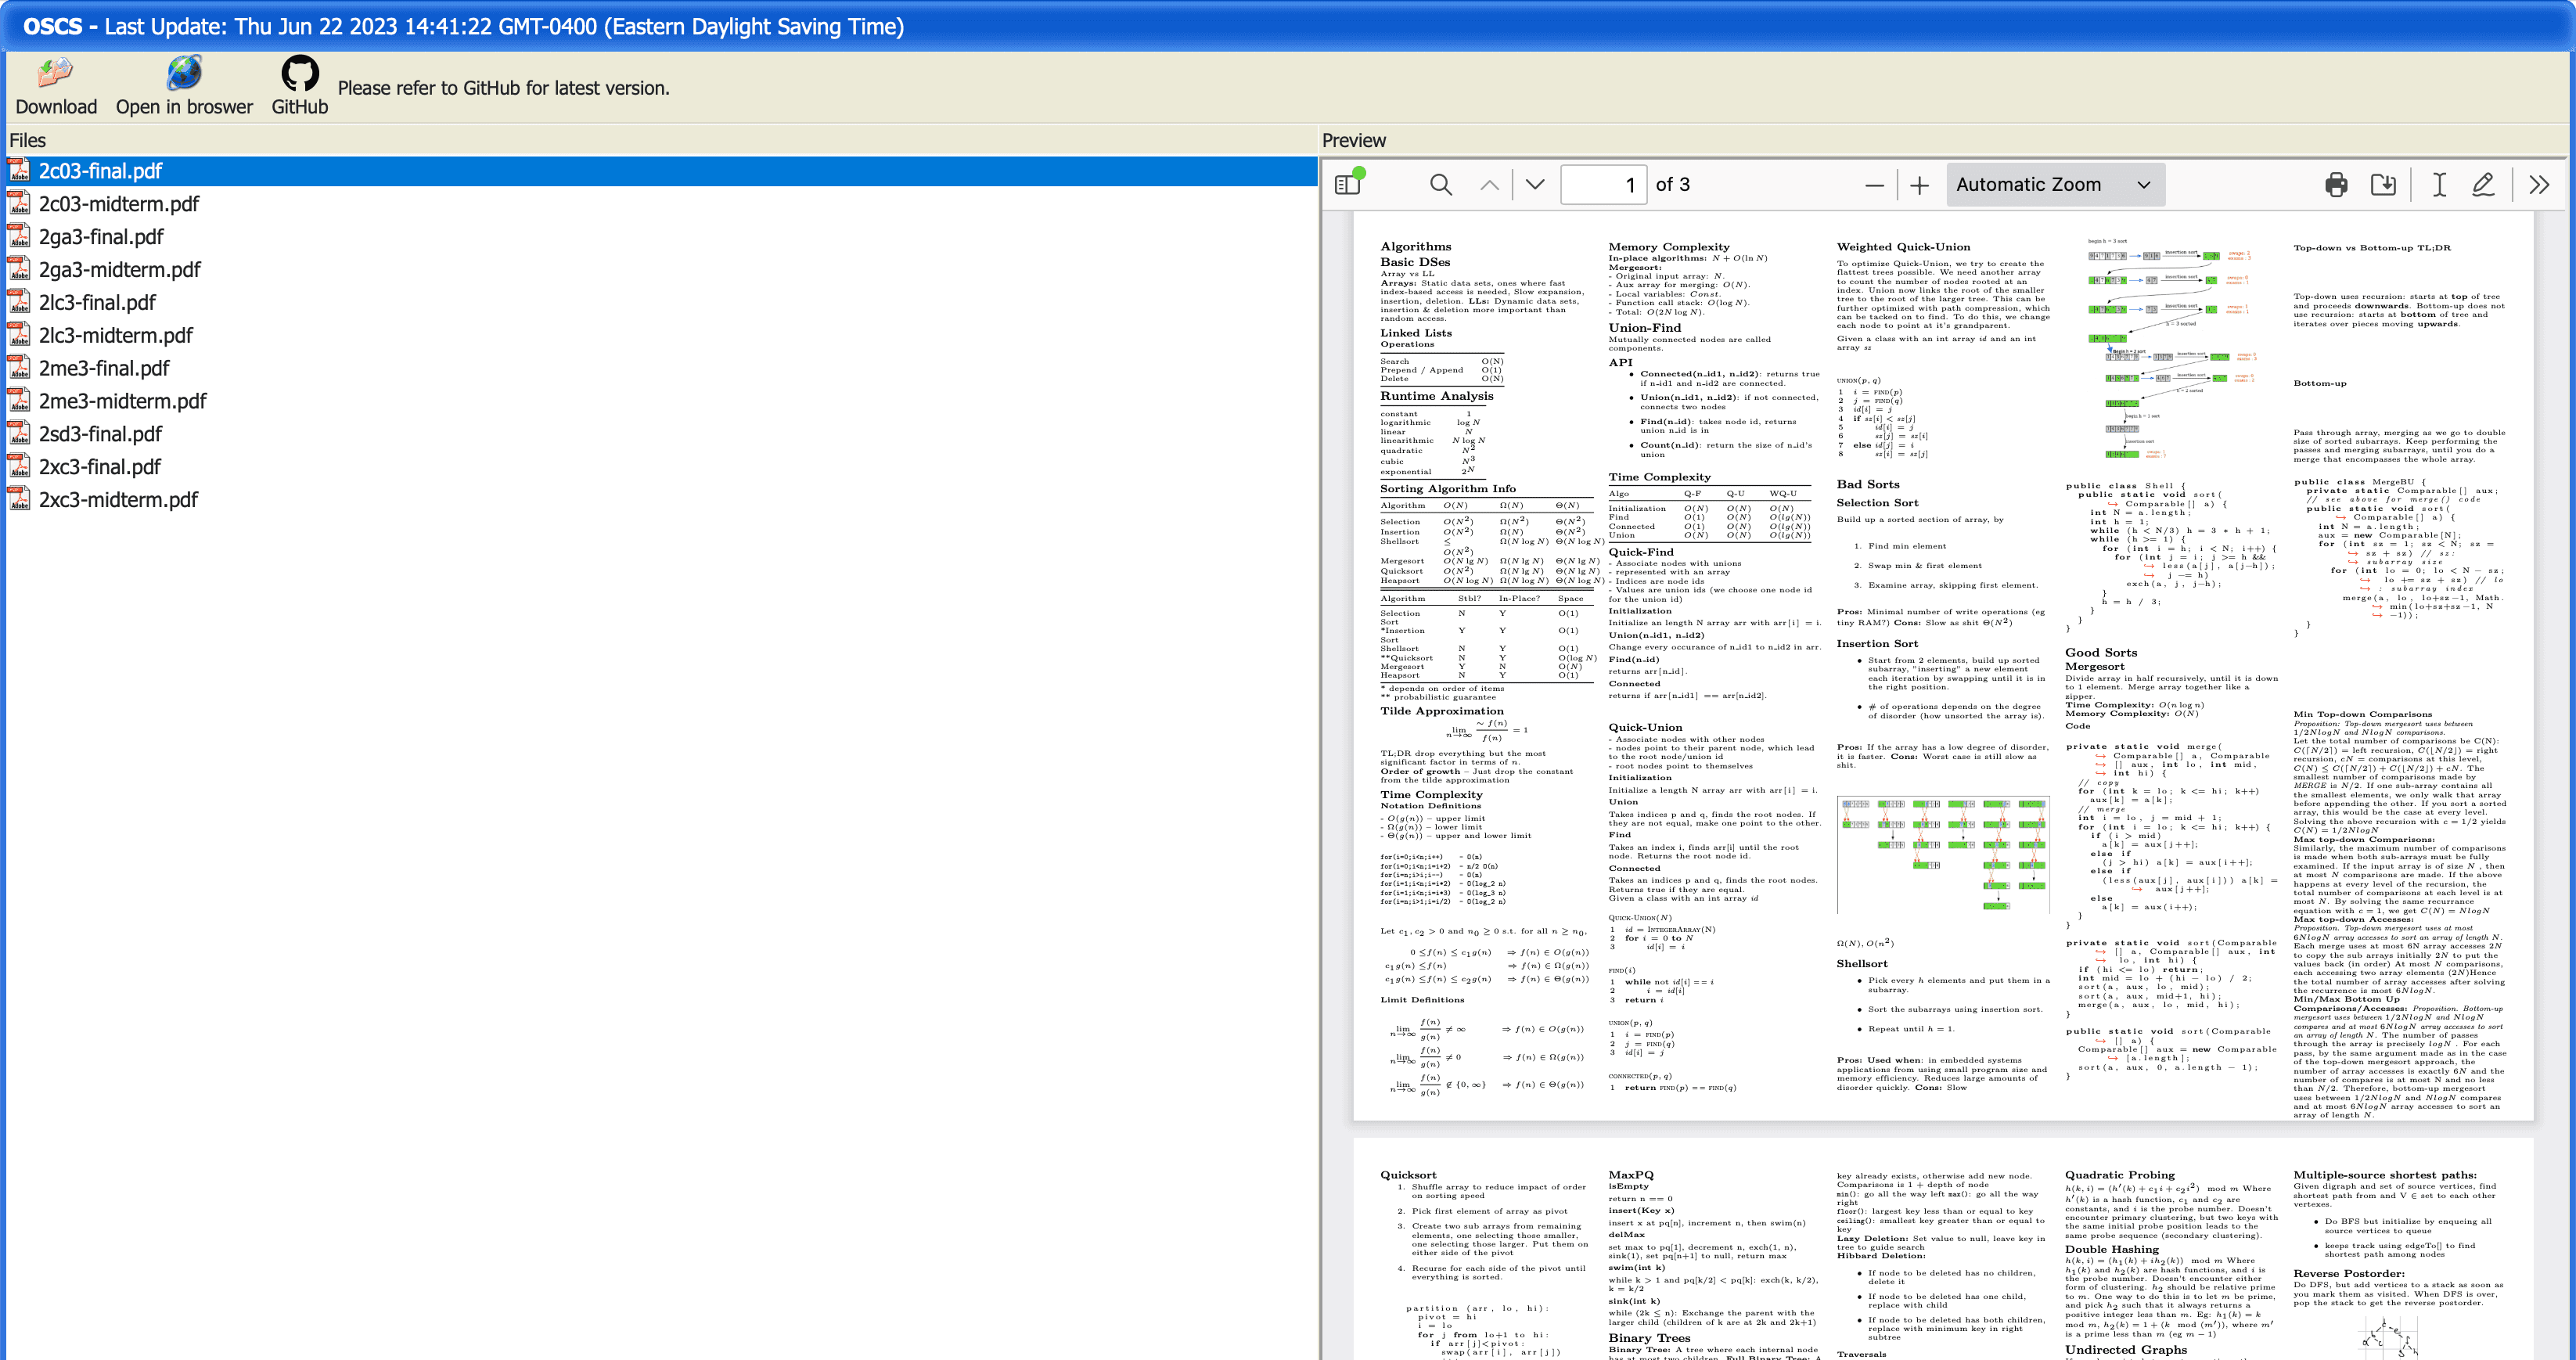Screen dimensions: 2576x1360
Task: Expand the PDF tools chevron menu
Action: tap(2539, 185)
